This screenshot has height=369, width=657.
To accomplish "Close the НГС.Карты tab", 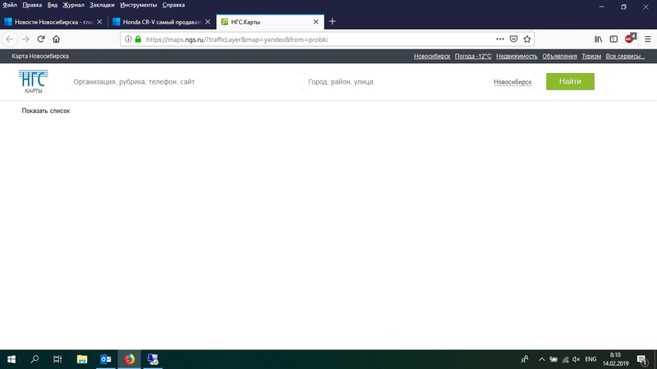I will 316,22.
